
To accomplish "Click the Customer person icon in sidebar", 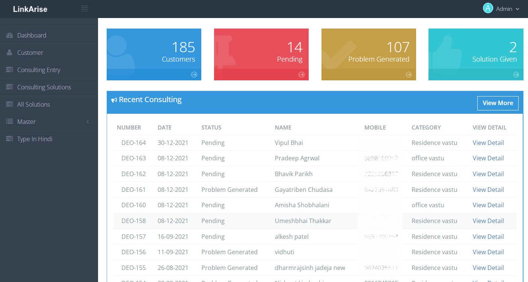I will tap(9, 53).
